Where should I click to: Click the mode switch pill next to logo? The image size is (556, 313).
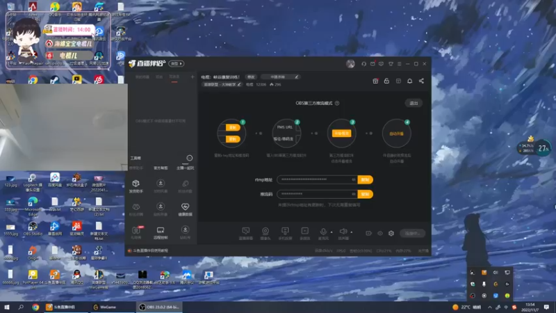click(x=177, y=63)
